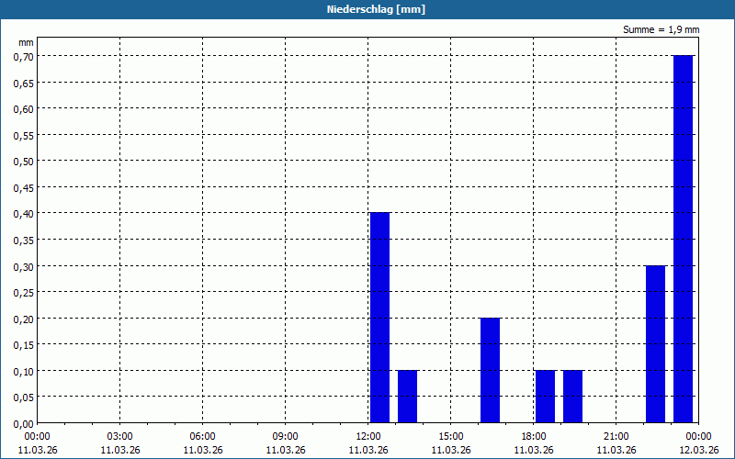
Task: Click the 0,35 y-axis label
Action: pyautogui.click(x=24, y=241)
